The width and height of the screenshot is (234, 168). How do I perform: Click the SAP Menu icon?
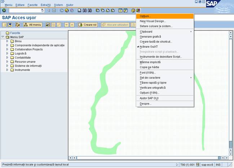[10, 25]
